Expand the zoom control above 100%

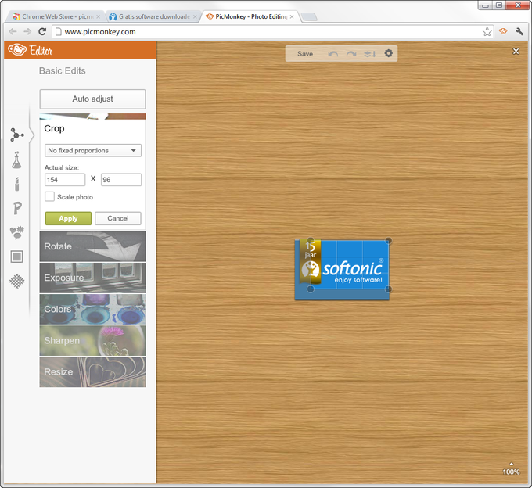(512, 464)
